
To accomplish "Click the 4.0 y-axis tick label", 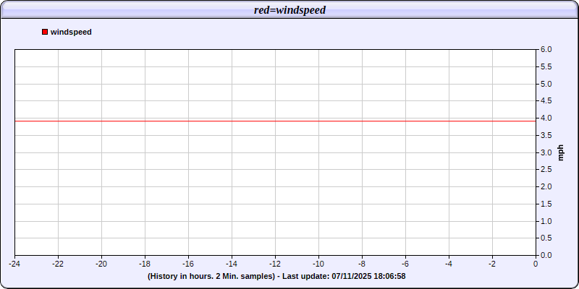I will click(x=546, y=118).
